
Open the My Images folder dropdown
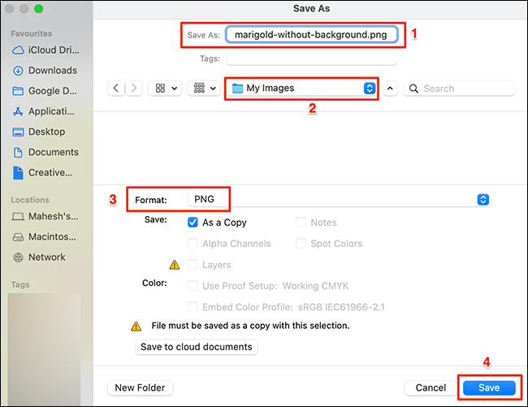click(302, 88)
